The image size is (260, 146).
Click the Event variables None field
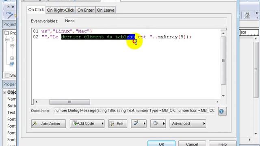[x=145, y=21]
